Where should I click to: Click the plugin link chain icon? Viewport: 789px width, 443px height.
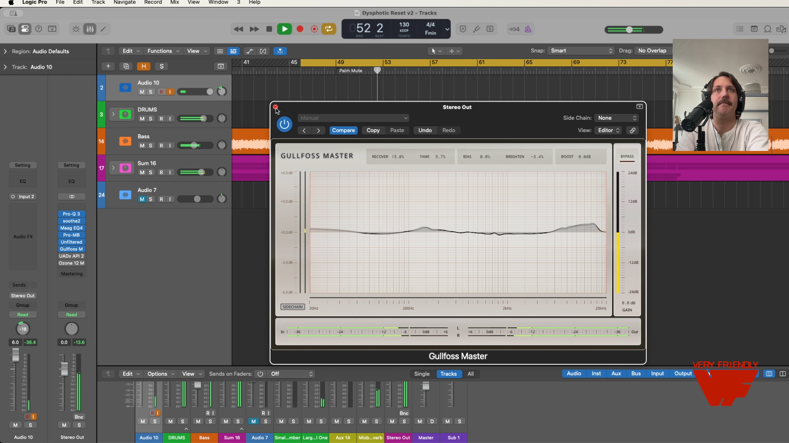pyautogui.click(x=633, y=130)
